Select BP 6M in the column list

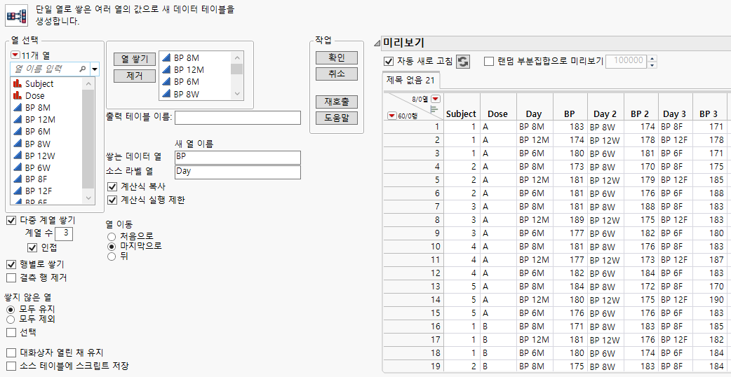[38, 132]
